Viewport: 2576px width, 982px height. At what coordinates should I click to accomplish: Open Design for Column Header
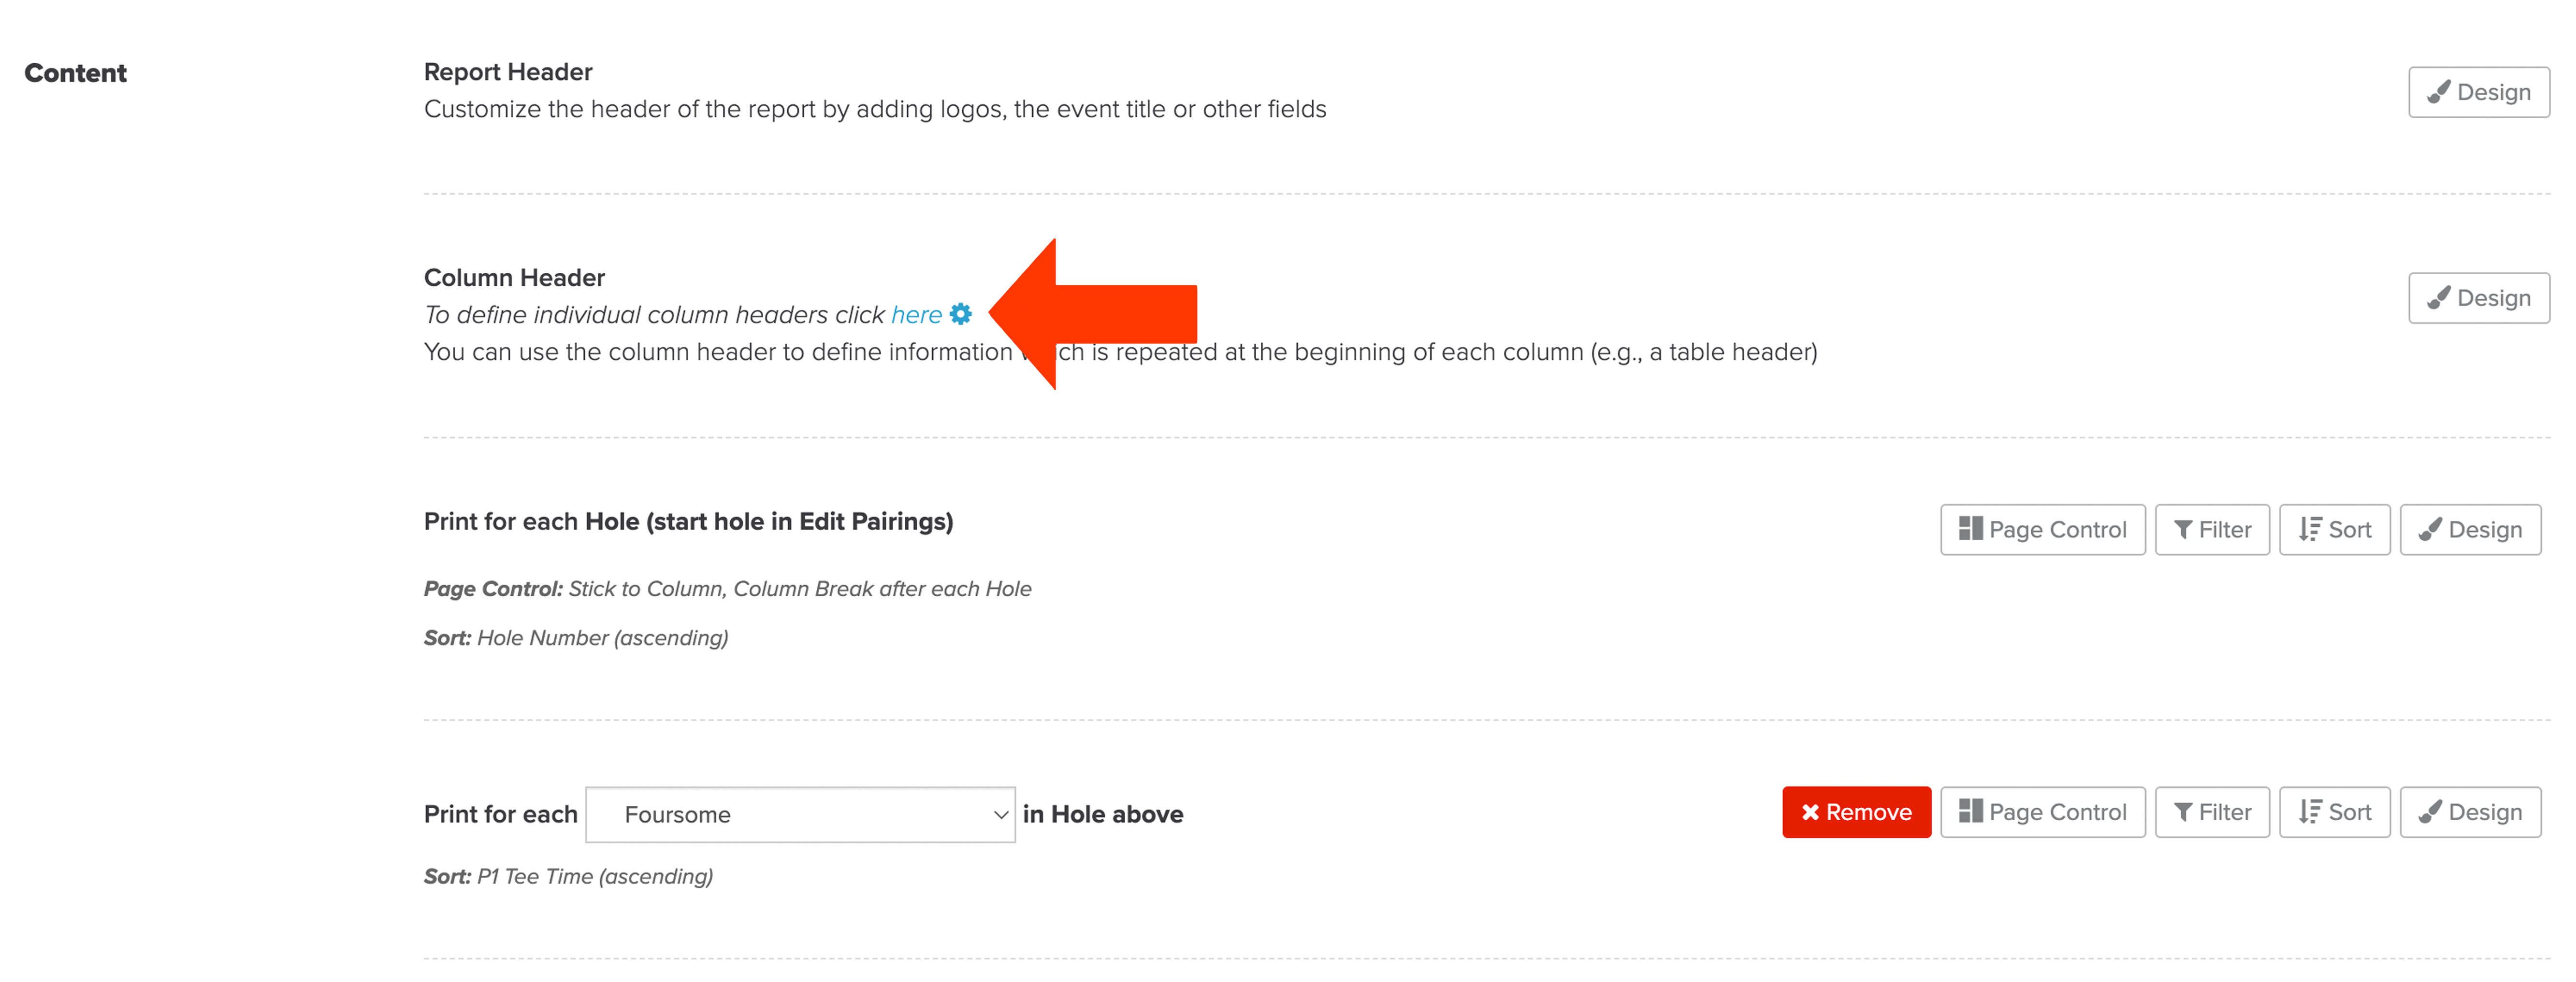pyautogui.click(x=2478, y=298)
